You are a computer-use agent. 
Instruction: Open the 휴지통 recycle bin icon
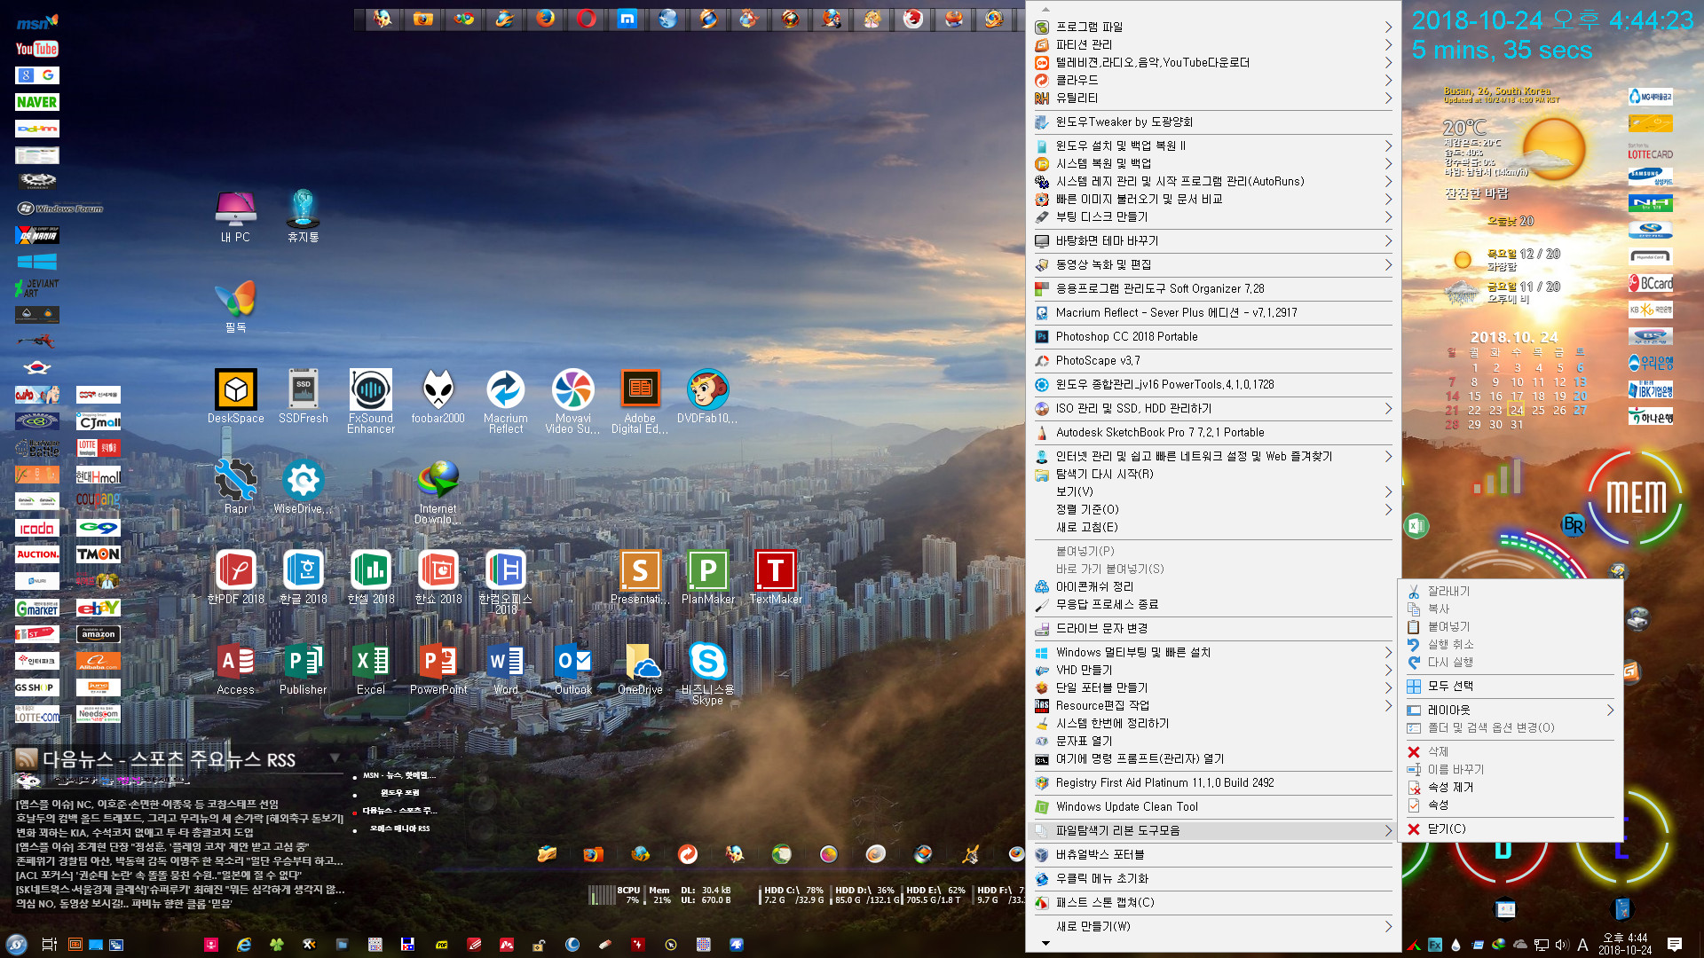coord(303,216)
